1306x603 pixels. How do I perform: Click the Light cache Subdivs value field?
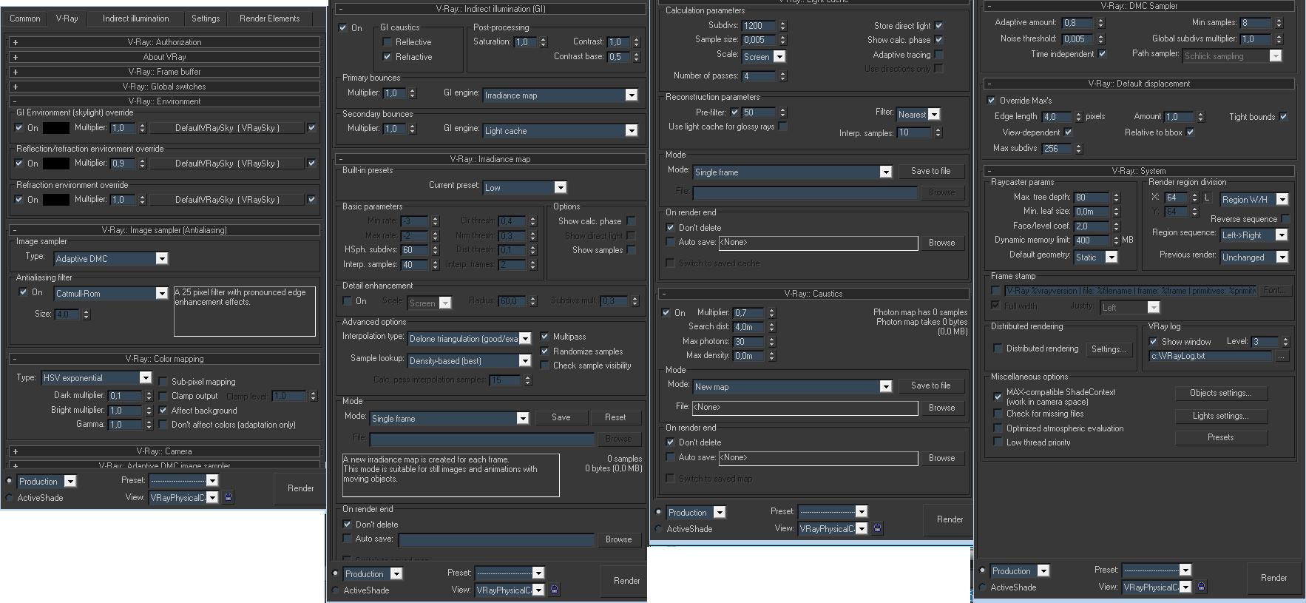(759, 25)
